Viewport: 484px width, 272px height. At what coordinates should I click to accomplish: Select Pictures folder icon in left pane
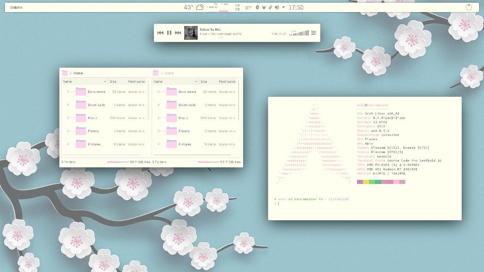81,144
